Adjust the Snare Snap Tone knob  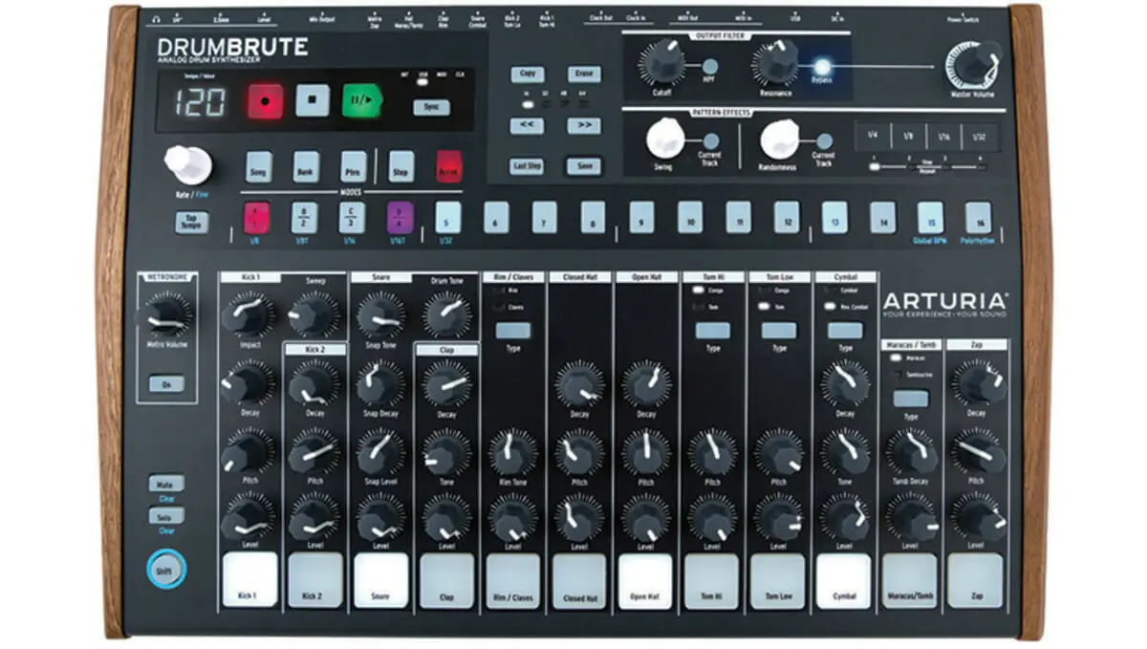click(x=380, y=315)
